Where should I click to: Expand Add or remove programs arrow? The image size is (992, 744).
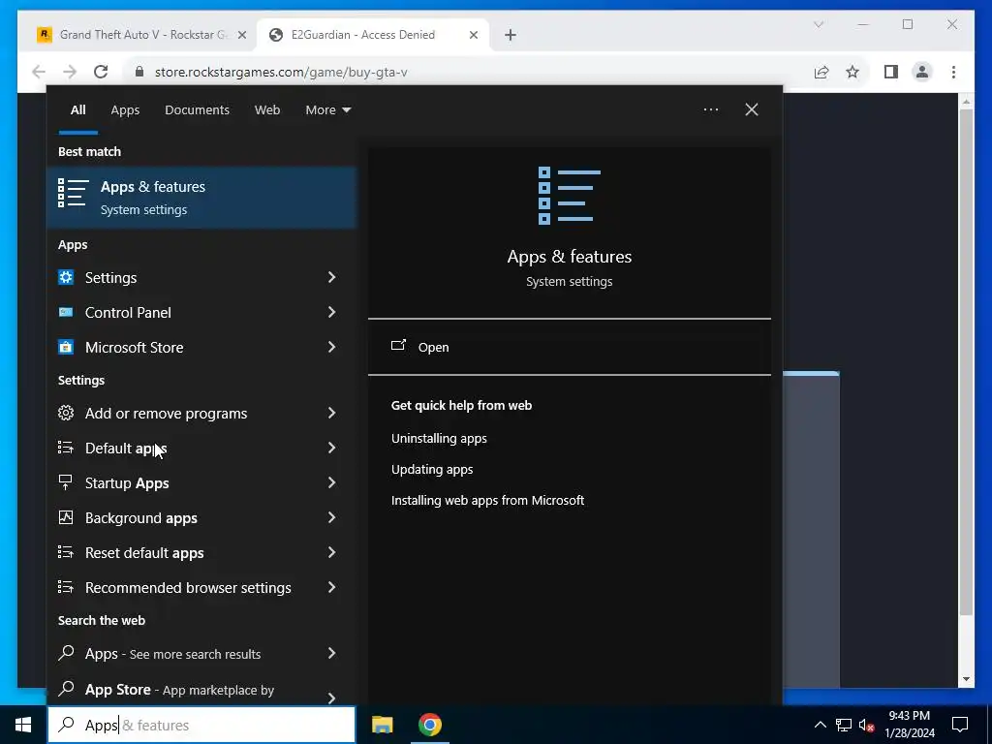click(x=331, y=413)
